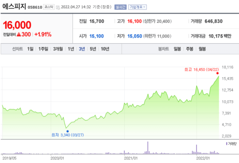Screen dimensions: 239x163
Task: Click the 2022/01 axis label
Action: (203, 158)
